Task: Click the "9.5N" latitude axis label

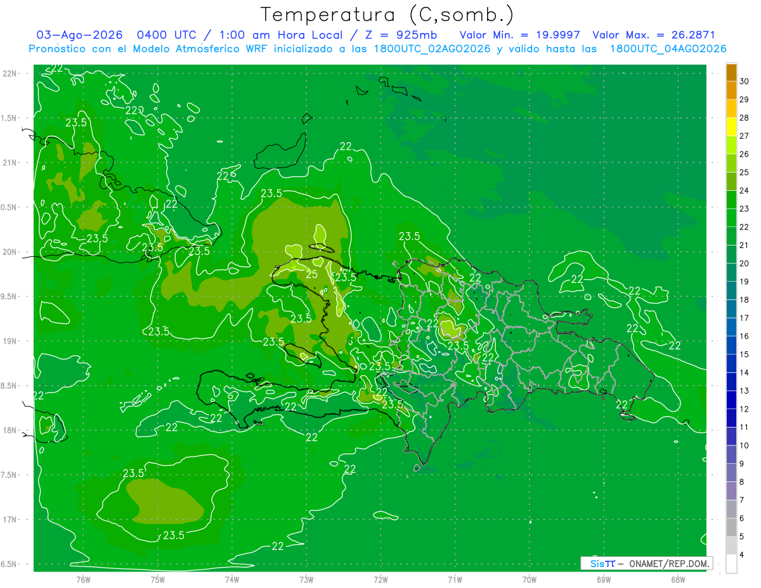Action: click(10, 297)
